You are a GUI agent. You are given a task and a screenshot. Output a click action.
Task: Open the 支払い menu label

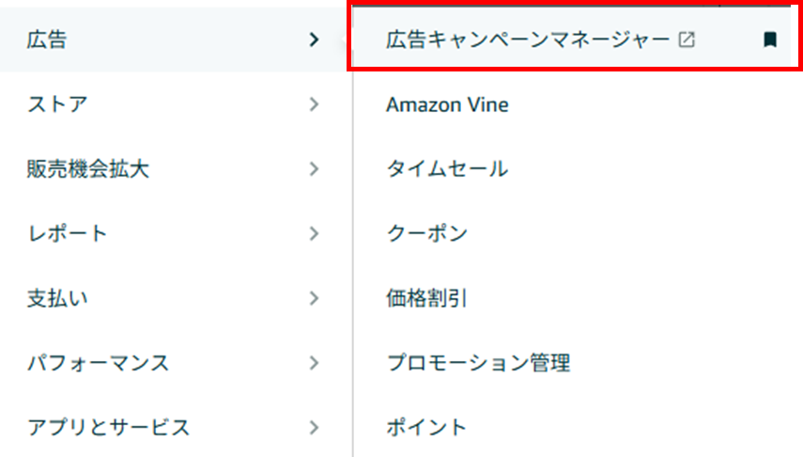pyautogui.click(x=58, y=298)
